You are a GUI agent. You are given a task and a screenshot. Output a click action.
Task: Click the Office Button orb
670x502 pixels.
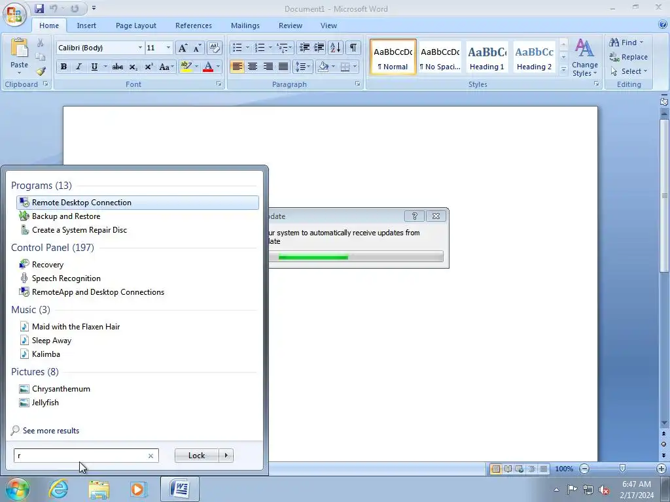pyautogui.click(x=14, y=14)
